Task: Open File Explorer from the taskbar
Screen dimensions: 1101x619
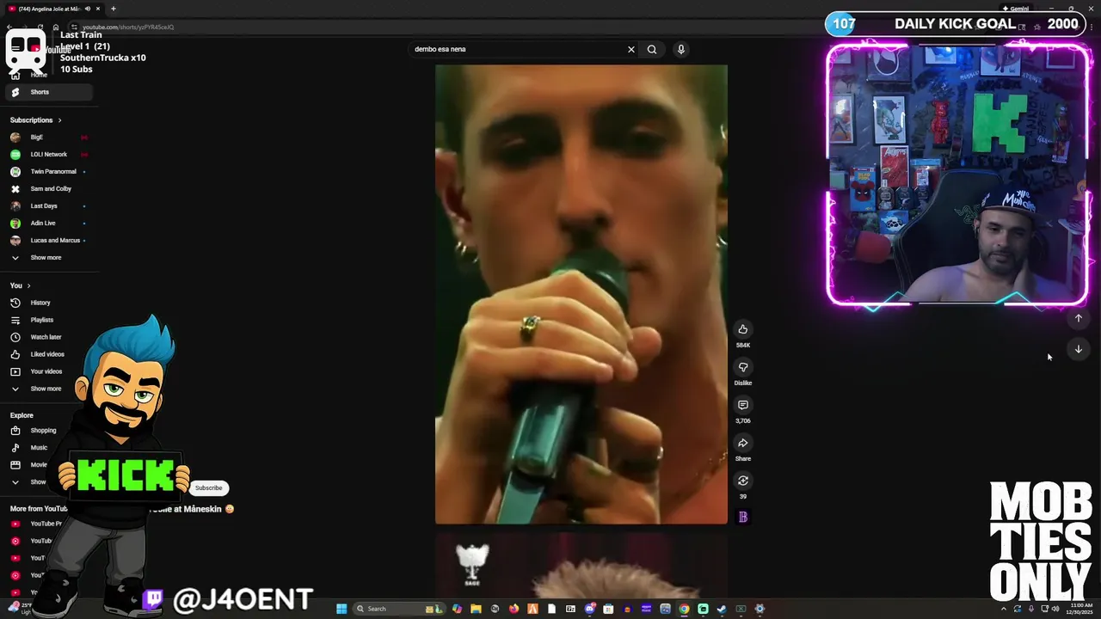Action: click(476, 609)
